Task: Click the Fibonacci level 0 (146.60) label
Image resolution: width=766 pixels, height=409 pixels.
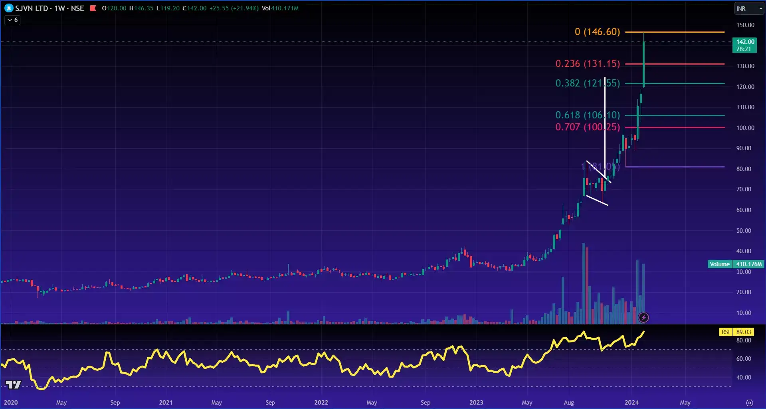Action: tap(597, 32)
